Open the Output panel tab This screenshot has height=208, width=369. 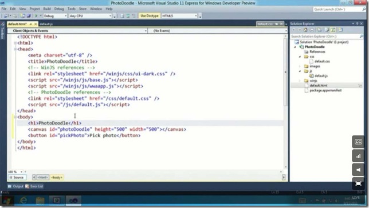(16, 186)
